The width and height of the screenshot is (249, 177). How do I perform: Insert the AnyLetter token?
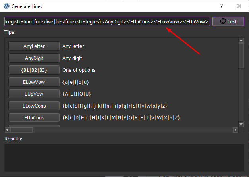pyautogui.click(x=34, y=46)
